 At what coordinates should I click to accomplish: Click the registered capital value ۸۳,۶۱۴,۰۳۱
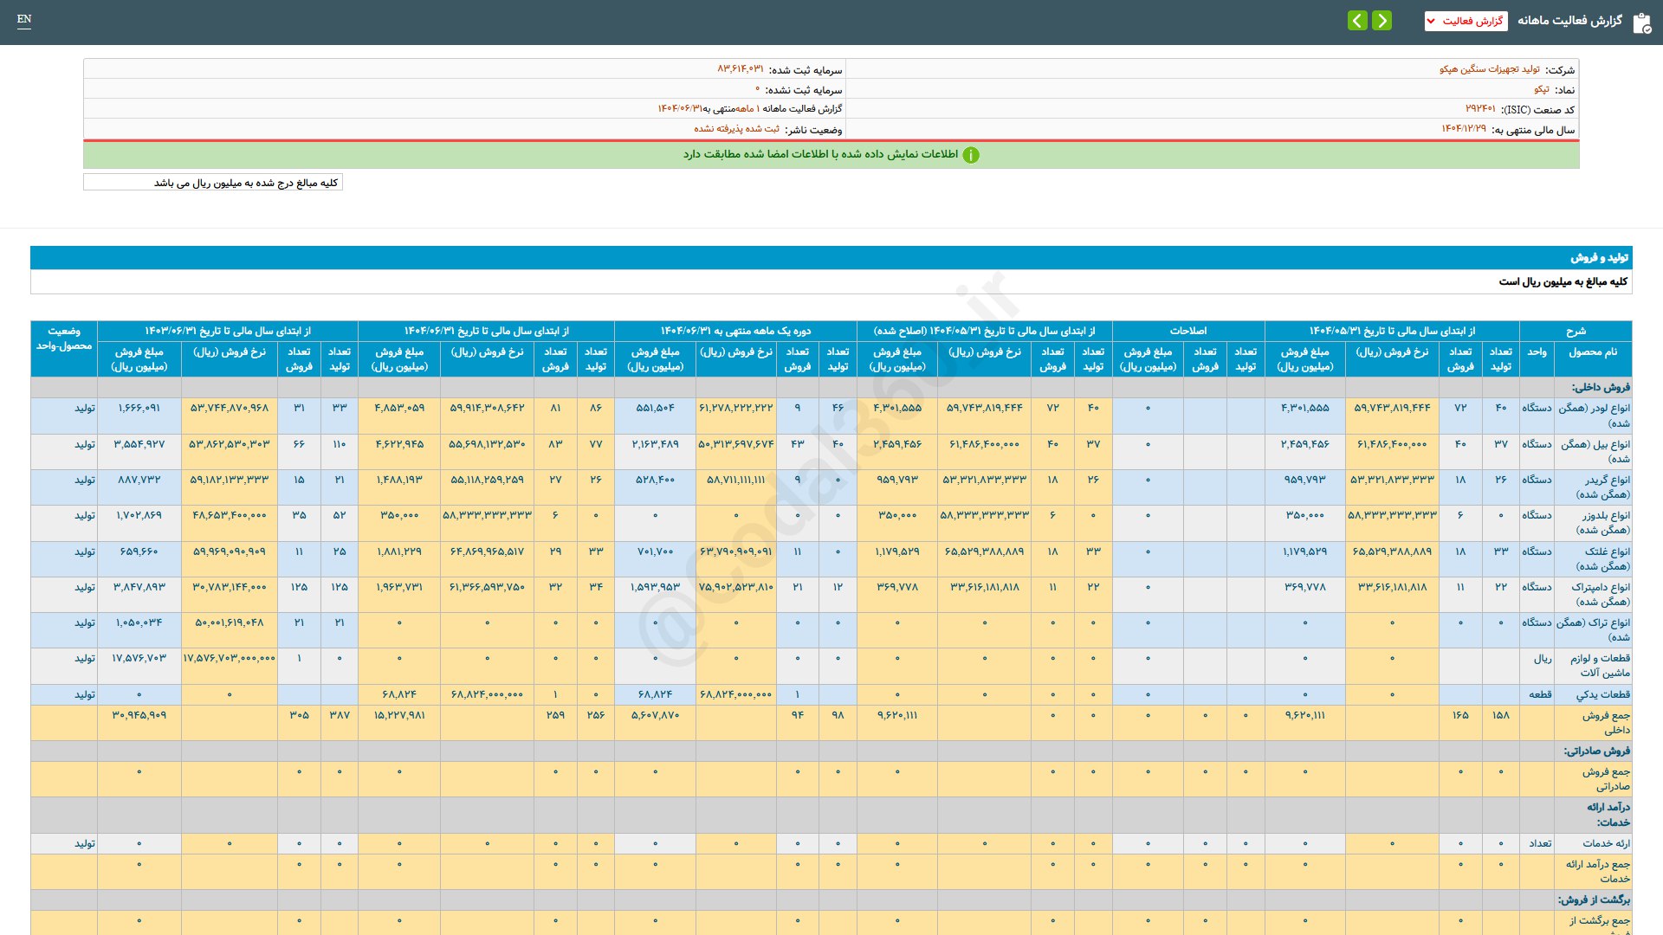click(740, 69)
